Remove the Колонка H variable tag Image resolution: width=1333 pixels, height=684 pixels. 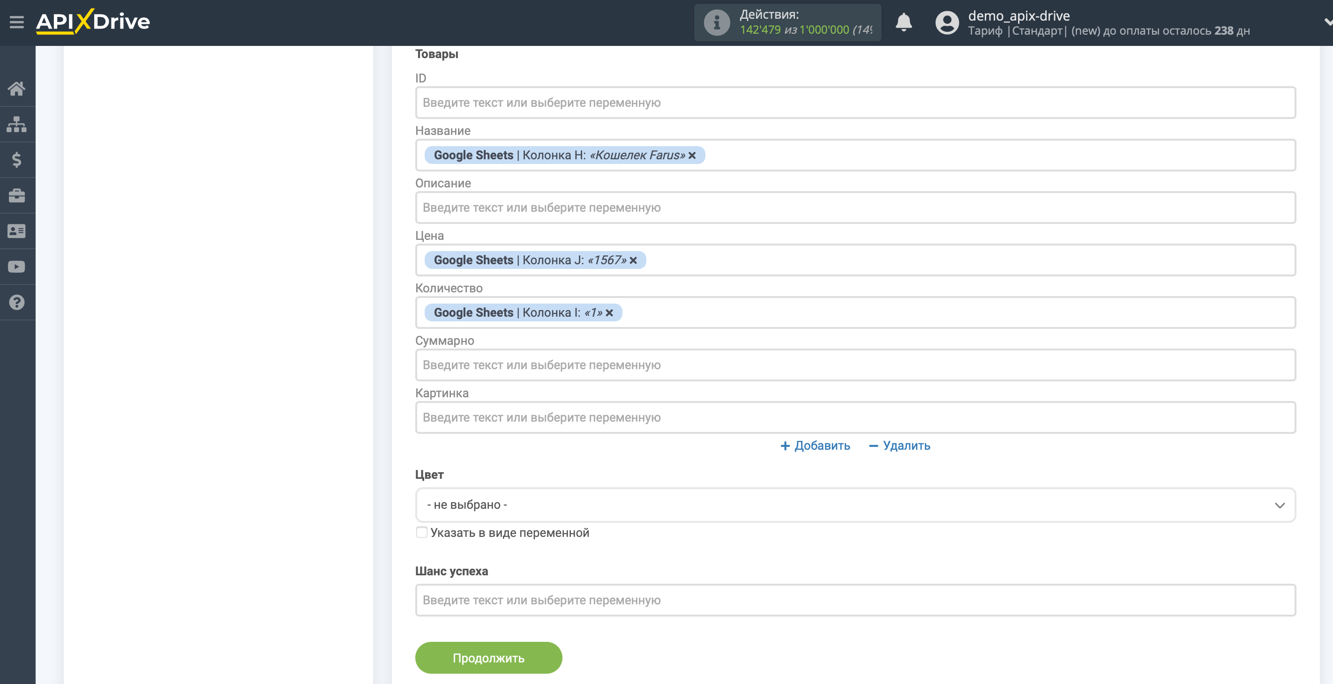692,155
